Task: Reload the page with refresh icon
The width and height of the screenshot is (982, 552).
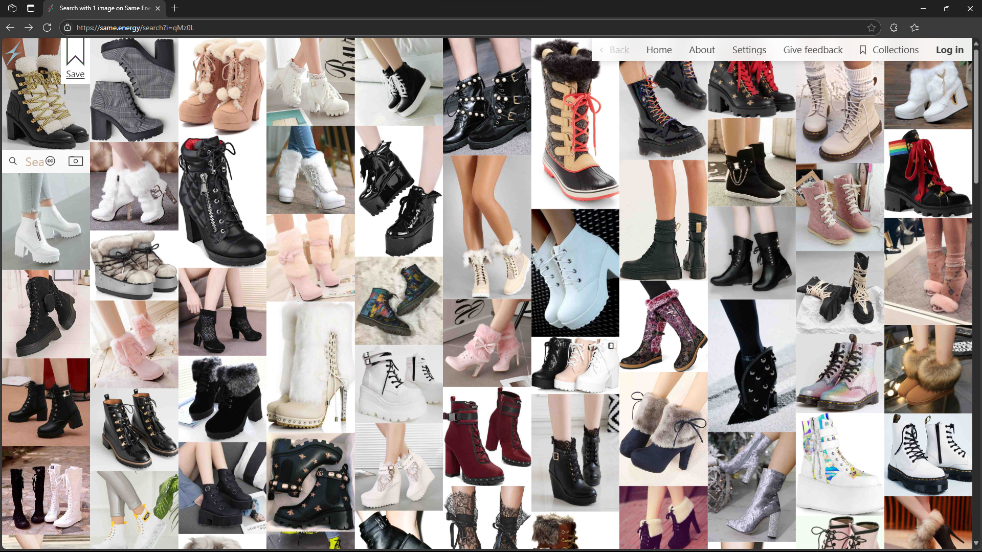Action: tap(47, 28)
